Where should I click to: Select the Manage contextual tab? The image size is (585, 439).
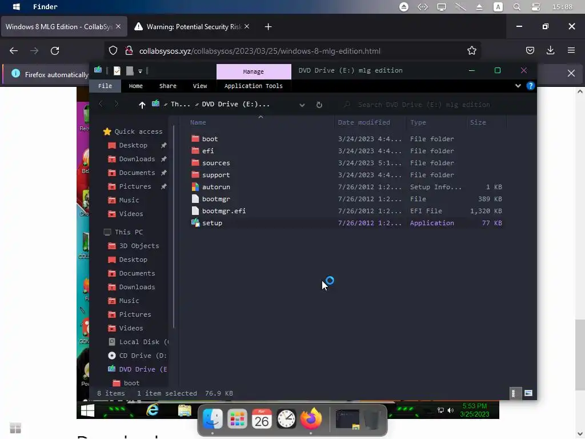coord(254,71)
